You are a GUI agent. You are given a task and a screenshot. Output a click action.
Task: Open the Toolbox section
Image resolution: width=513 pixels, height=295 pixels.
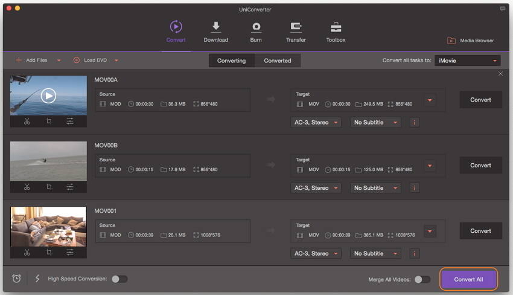pos(336,31)
